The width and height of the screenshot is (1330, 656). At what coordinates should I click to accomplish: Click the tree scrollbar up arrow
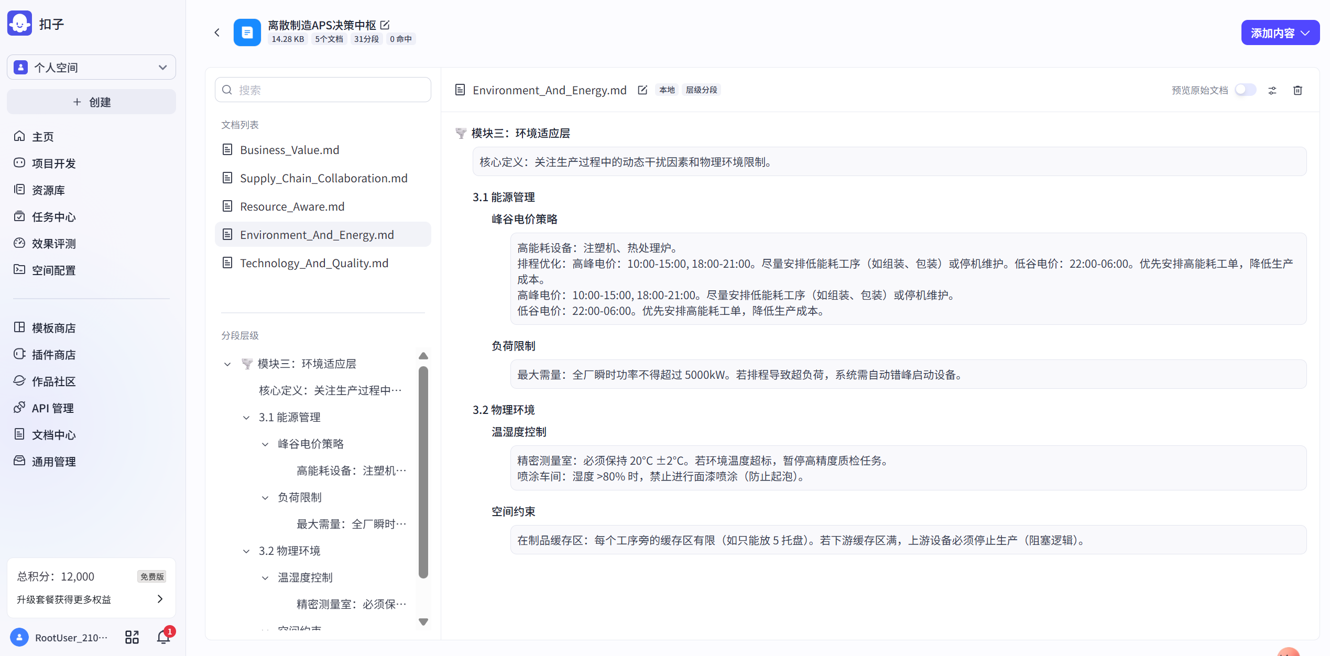click(x=423, y=356)
